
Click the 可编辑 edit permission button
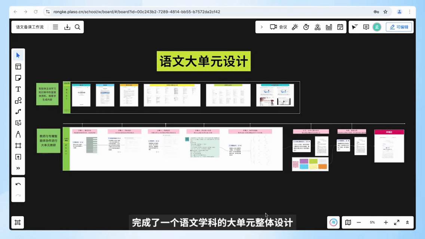click(x=399, y=27)
